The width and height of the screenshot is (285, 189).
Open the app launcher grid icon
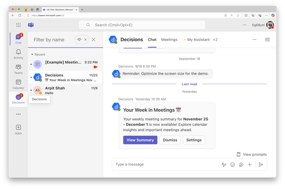point(18,25)
